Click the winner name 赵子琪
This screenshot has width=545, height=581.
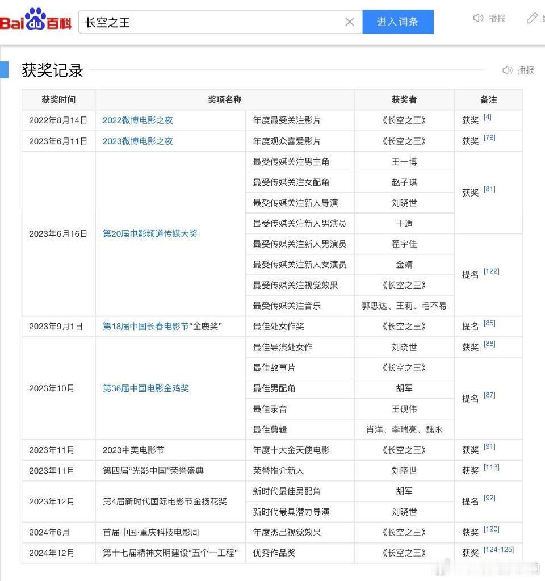(404, 182)
